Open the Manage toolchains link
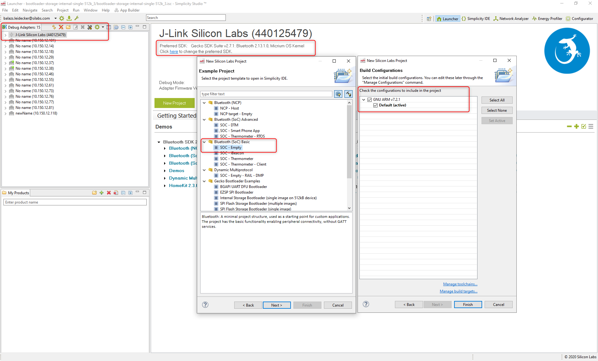This screenshot has width=598, height=361. (x=460, y=284)
